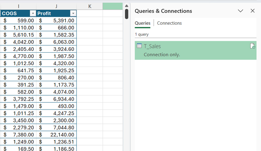Select the Profit cell 2,300.00
The height and width of the screenshot is (151, 261).
coord(56,120)
